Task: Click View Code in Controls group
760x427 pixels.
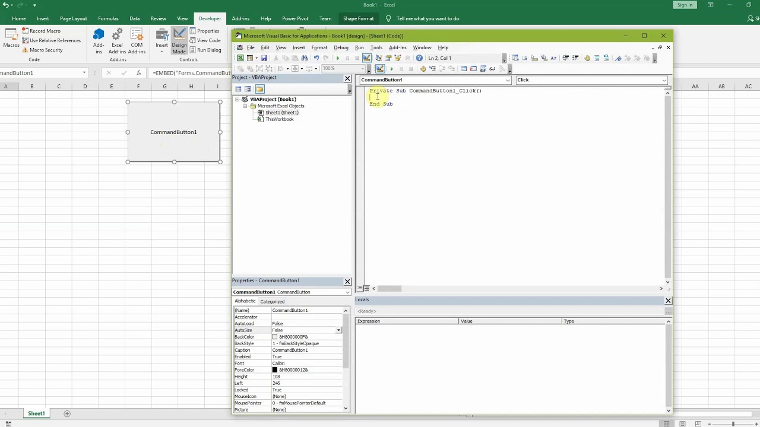Action: (x=205, y=40)
